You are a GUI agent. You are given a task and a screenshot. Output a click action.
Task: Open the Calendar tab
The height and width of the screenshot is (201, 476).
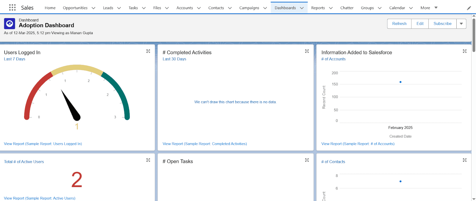(x=397, y=8)
